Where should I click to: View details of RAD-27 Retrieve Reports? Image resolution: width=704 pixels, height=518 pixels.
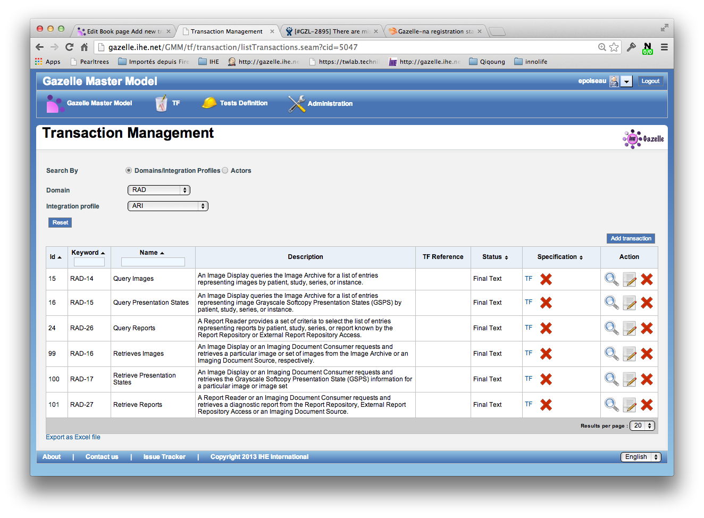click(x=611, y=405)
